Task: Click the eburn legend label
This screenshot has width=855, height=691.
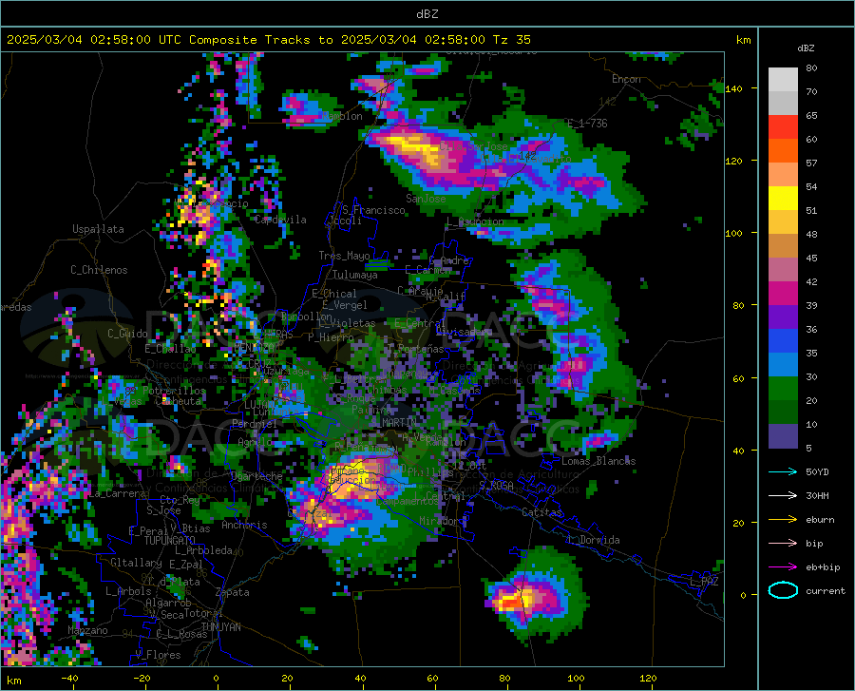Action: 820,519
